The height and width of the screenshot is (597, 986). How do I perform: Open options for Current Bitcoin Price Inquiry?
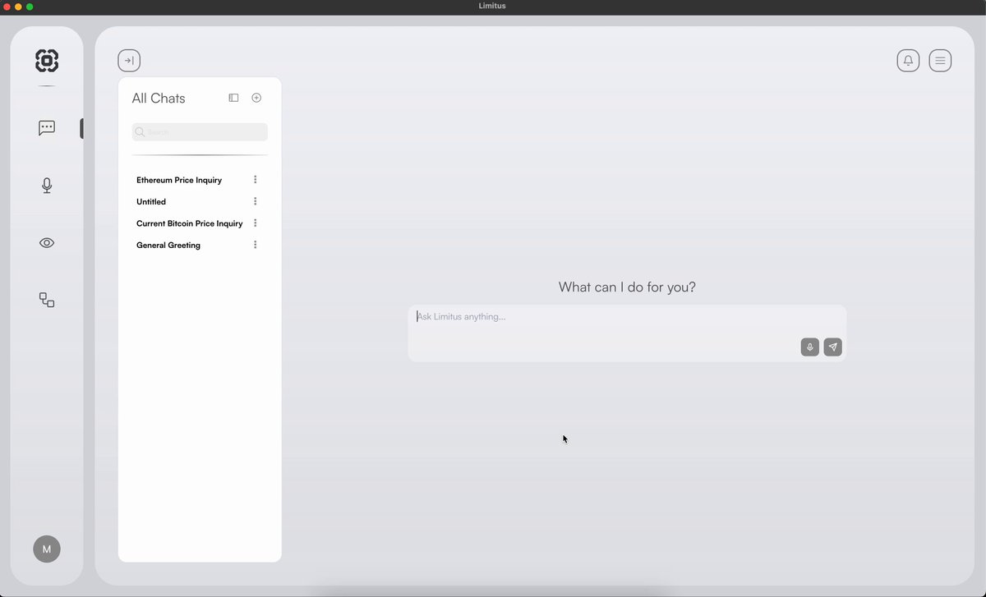[x=256, y=223]
